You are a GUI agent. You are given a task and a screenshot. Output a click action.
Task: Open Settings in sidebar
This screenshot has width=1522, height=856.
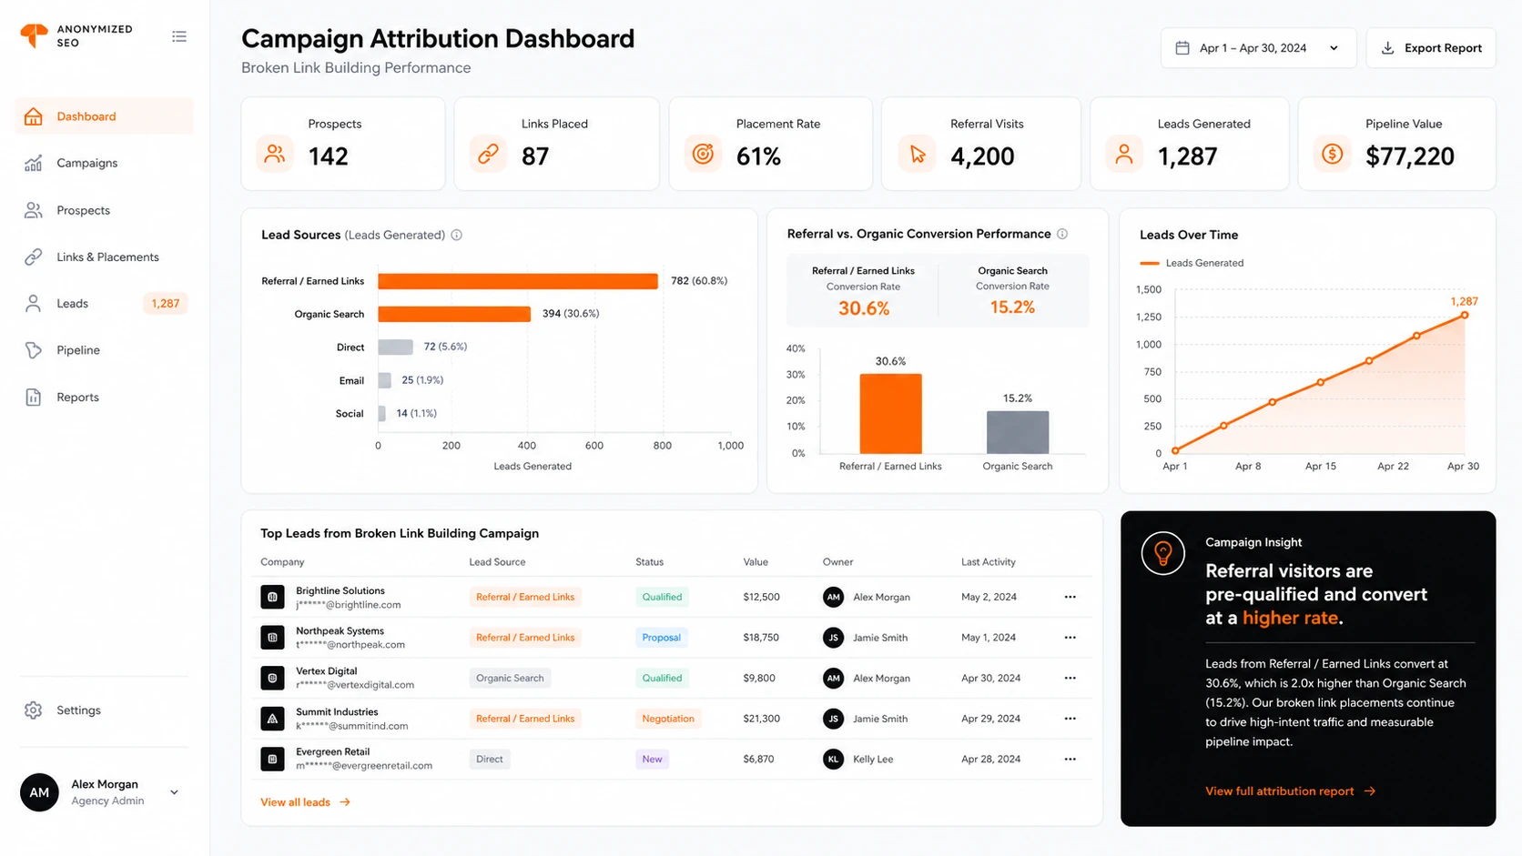pos(104,710)
